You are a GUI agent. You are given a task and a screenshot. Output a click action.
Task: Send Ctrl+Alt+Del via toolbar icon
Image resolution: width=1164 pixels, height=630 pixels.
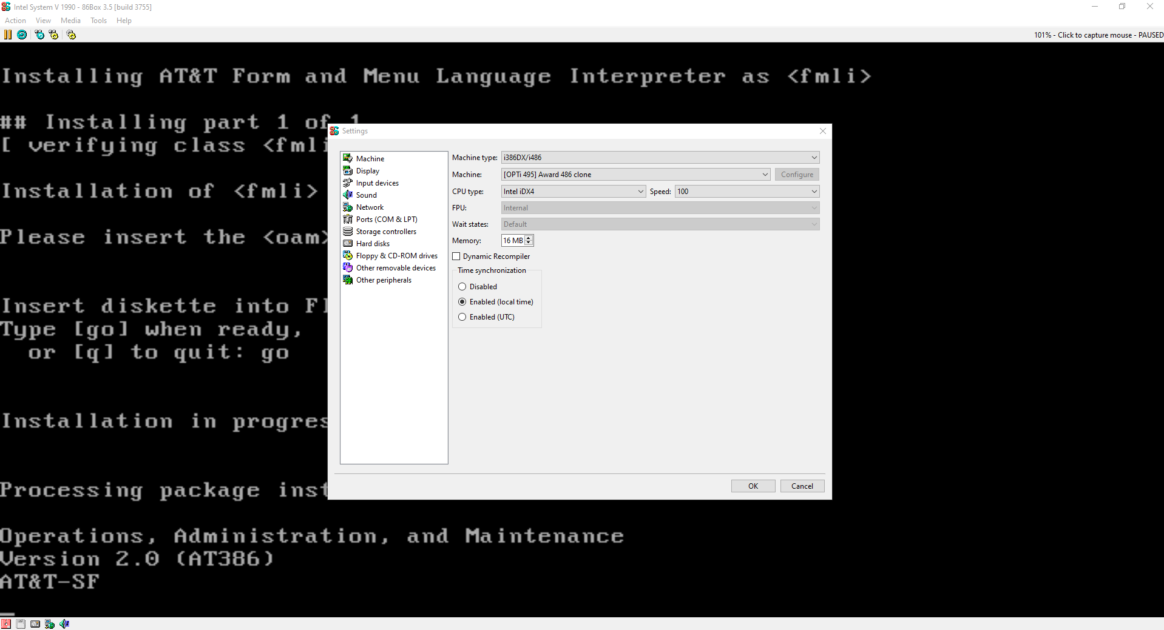[39, 35]
